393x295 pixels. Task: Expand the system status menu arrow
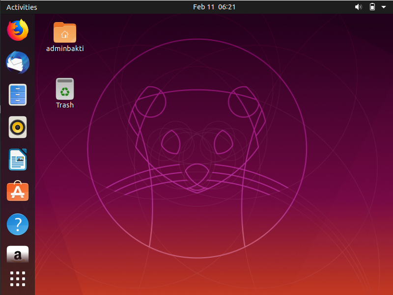(384, 7)
